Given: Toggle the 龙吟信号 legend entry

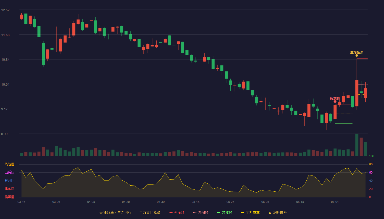Looking at the screenshot, I should point(278,212).
